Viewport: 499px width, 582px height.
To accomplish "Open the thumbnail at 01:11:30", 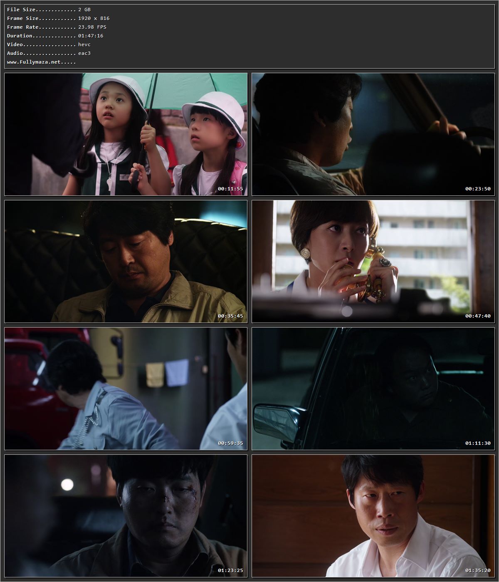I will click(373, 389).
